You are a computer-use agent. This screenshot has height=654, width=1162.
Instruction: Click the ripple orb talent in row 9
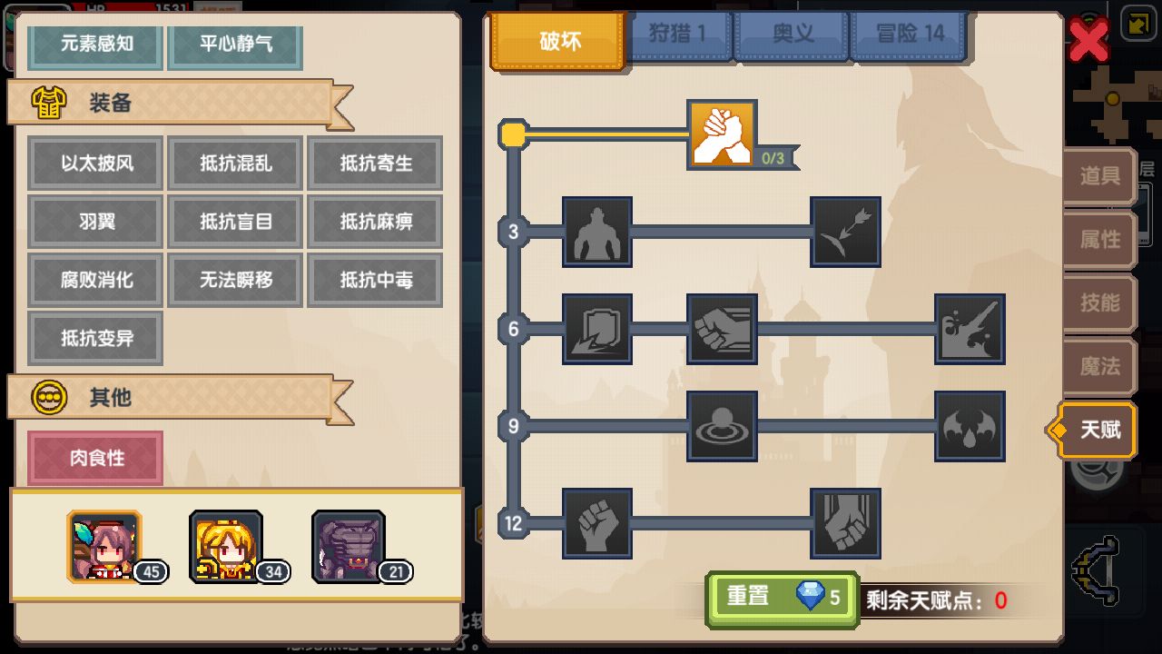pos(722,426)
